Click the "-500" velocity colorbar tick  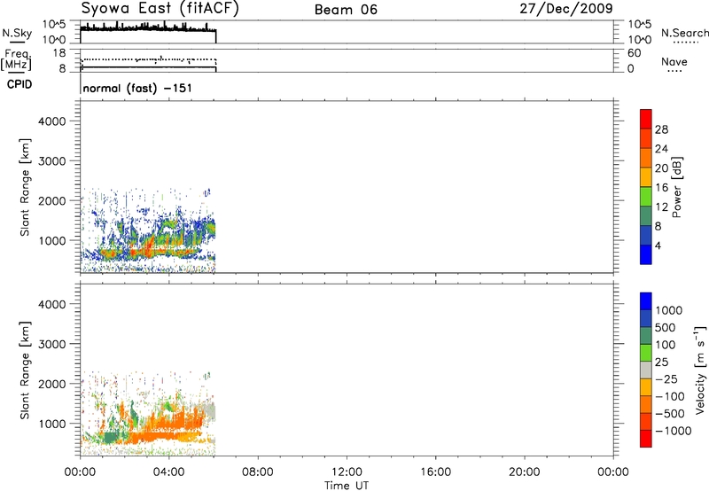[x=669, y=414]
